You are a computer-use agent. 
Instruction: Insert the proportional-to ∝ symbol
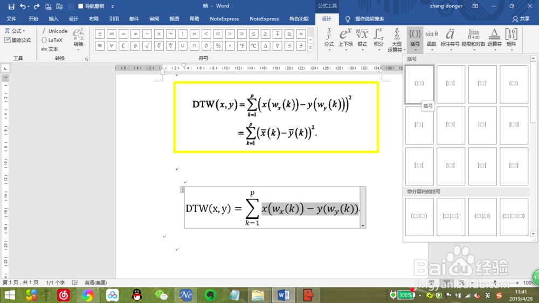click(x=194, y=34)
